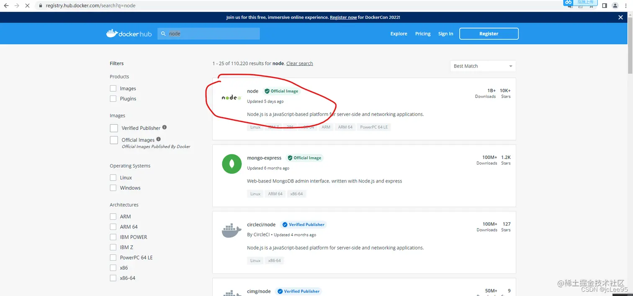Image resolution: width=633 pixels, height=296 pixels.
Task: Click the browser forward arrow
Action: click(x=17, y=5)
